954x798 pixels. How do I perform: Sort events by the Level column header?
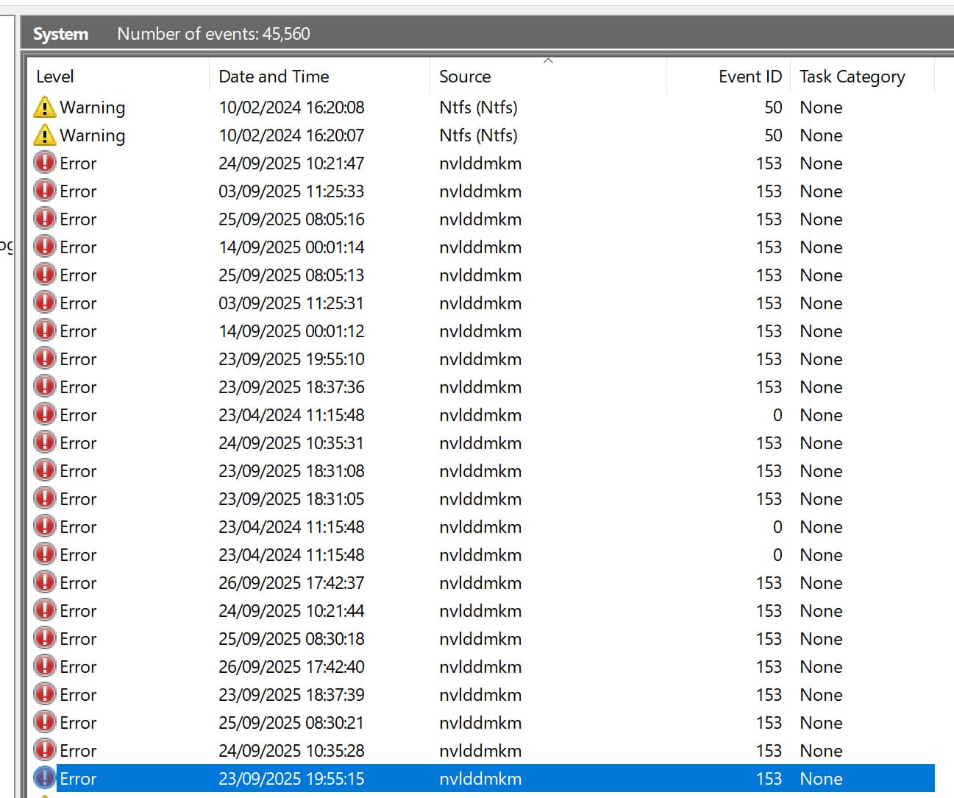pos(55,77)
